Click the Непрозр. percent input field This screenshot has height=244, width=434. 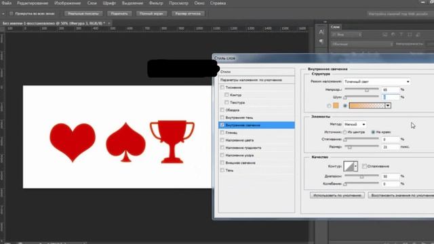(391, 89)
